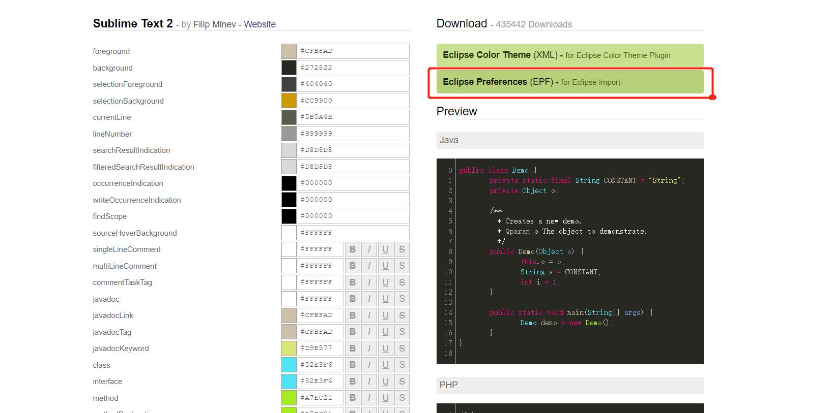The image size is (832, 413).
Task: Toggle italic for commentTaskTag
Action: [x=369, y=282]
